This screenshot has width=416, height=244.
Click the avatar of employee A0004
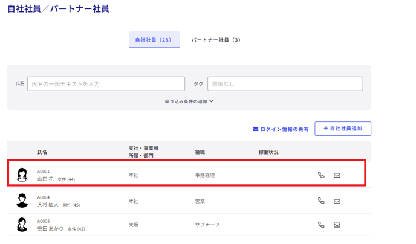(x=22, y=201)
